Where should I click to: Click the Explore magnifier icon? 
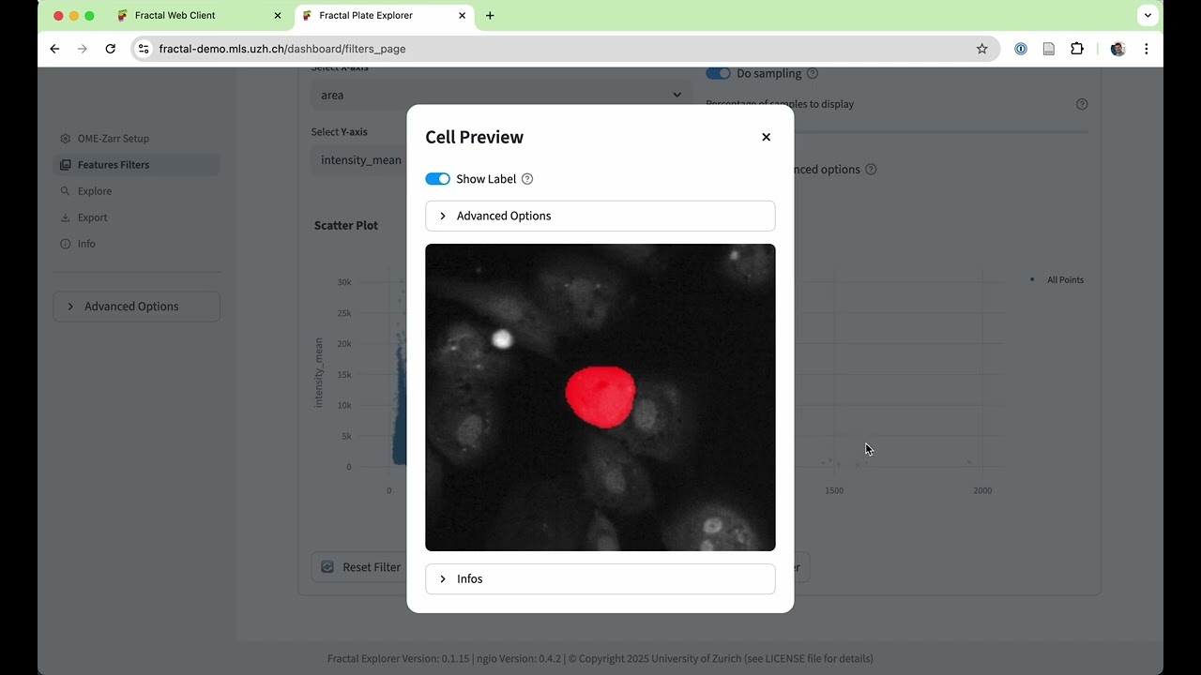click(65, 191)
